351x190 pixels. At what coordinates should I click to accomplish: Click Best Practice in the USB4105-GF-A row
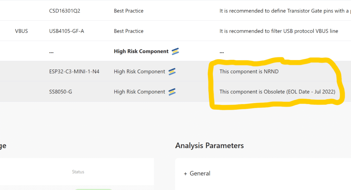[x=129, y=31]
